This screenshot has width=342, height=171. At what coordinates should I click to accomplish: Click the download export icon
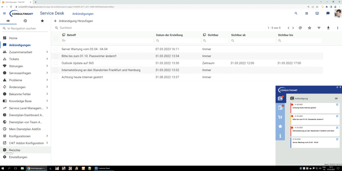[x=328, y=28]
